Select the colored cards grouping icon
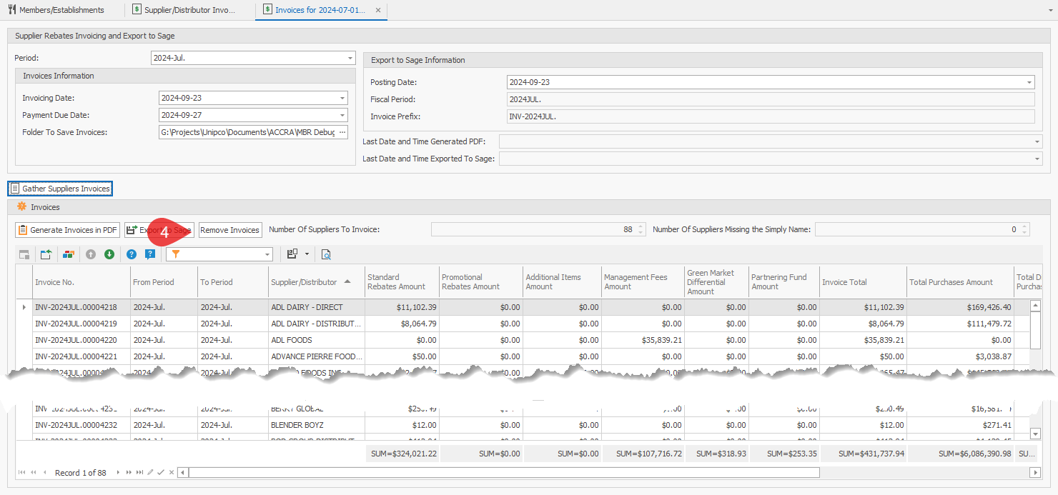The image size is (1058, 495). [x=68, y=254]
